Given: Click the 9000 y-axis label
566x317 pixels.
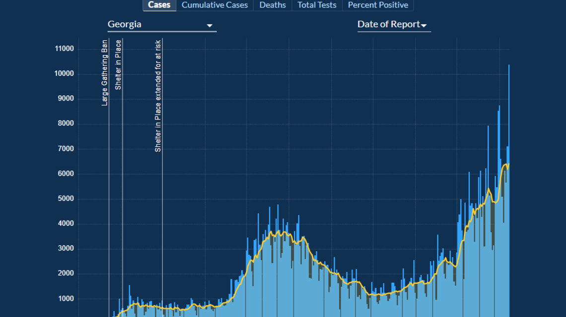Looking at the screenshot, I should pos(66,99).
